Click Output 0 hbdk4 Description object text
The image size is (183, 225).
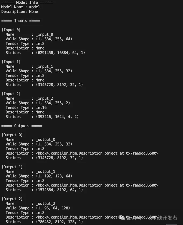[x=97, y=153]
